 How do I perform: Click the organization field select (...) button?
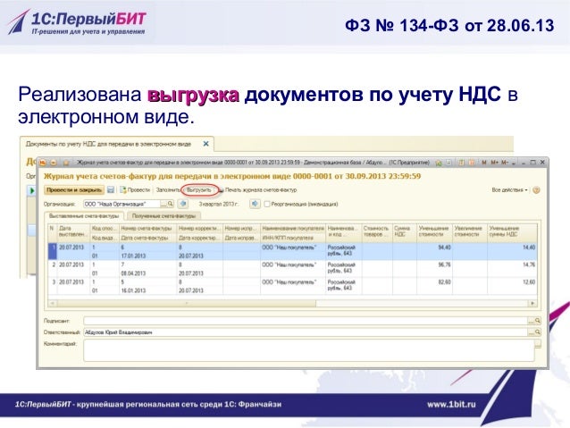tap(163, 204)
